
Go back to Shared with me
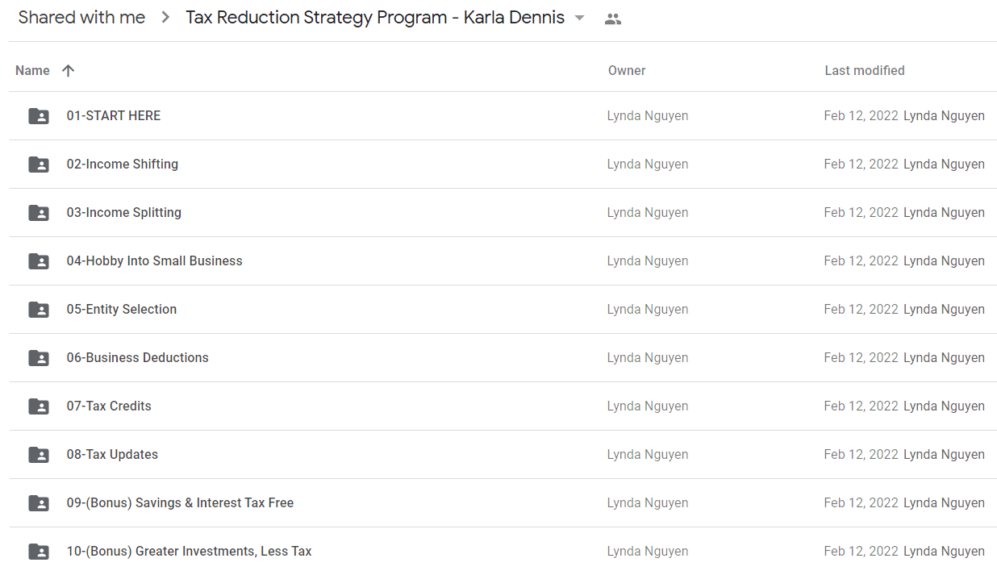(x=81, y=18)
